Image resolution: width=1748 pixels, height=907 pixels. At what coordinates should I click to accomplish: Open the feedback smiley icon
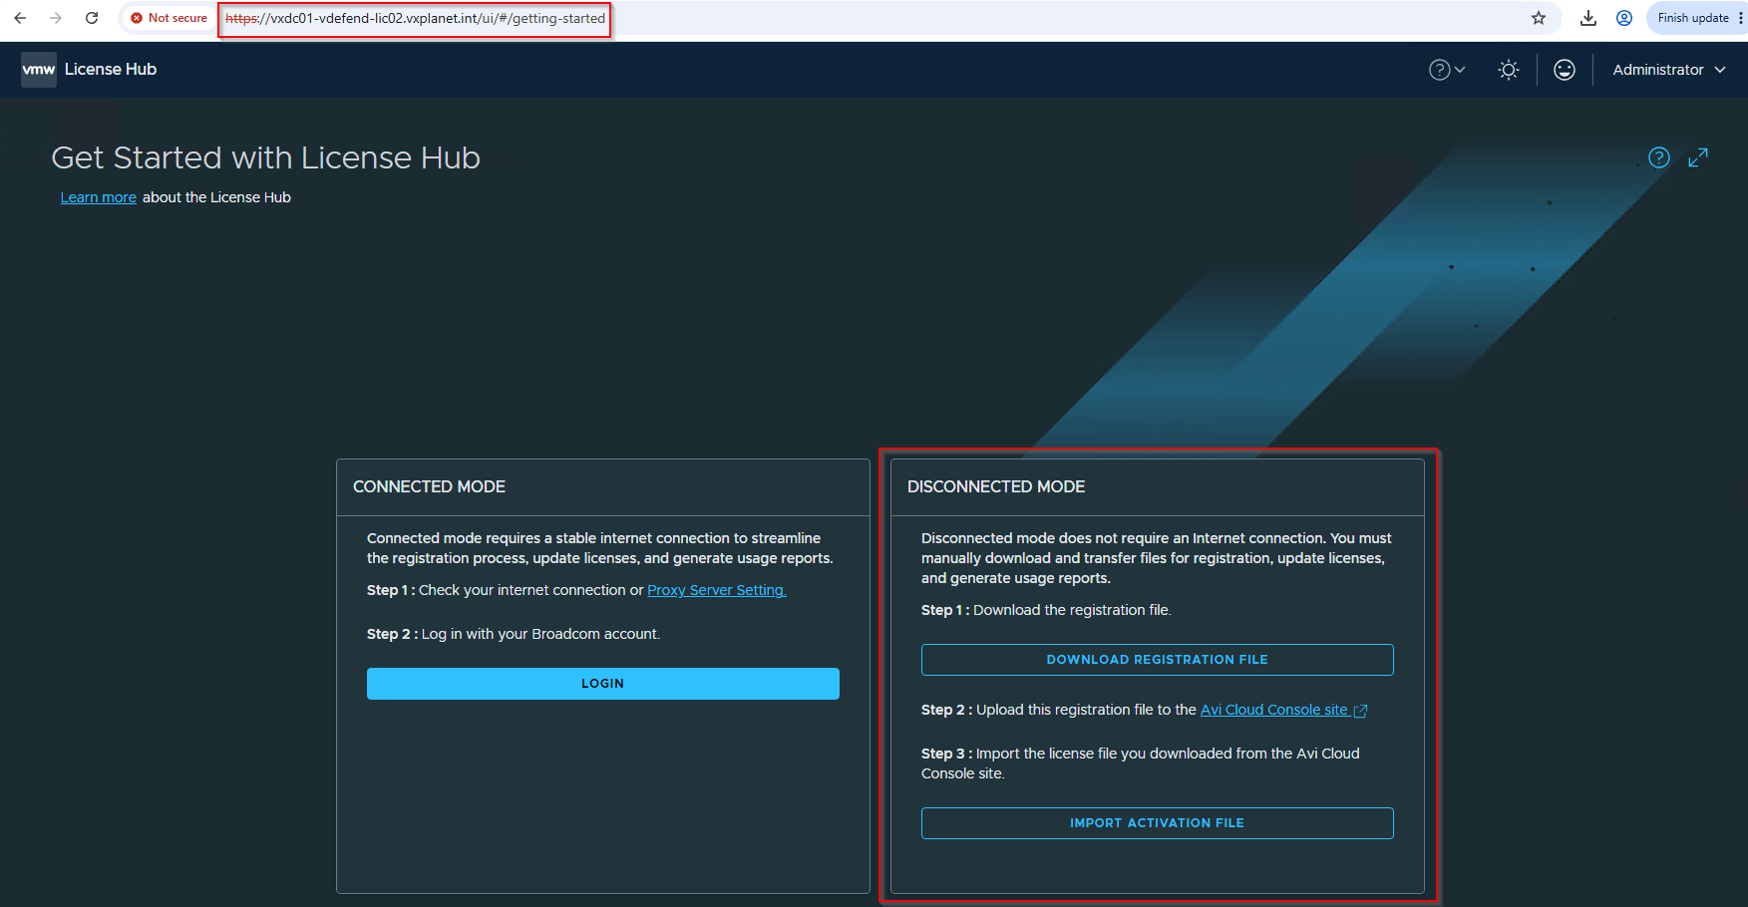click(x=1565, y=70)
